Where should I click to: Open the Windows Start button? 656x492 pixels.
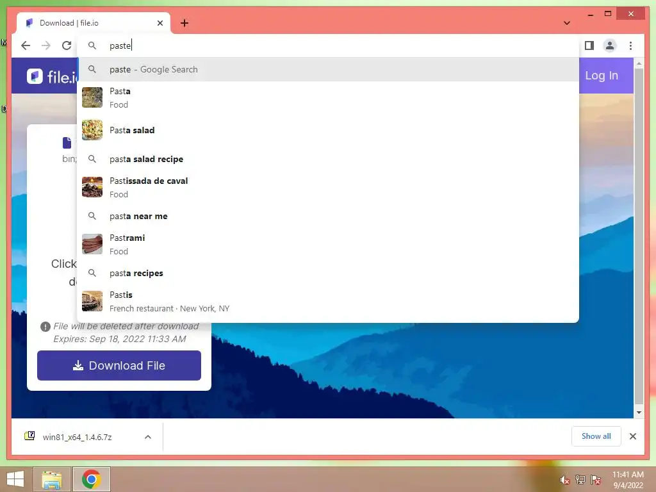tap(15, 479)
